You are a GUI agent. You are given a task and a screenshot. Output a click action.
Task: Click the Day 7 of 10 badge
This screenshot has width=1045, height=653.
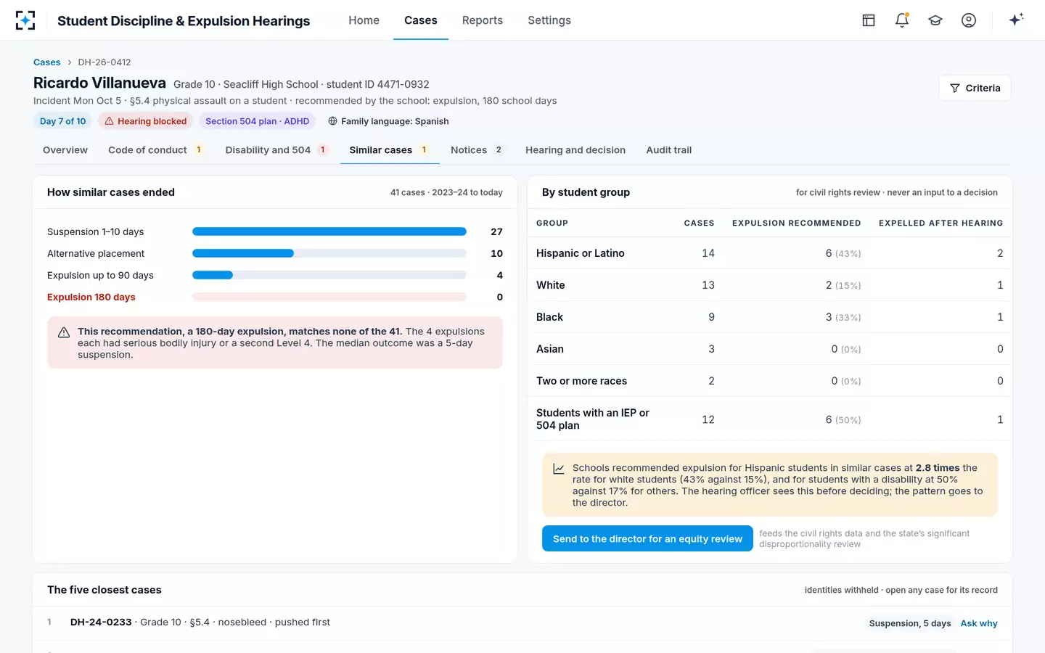point(63,121)
